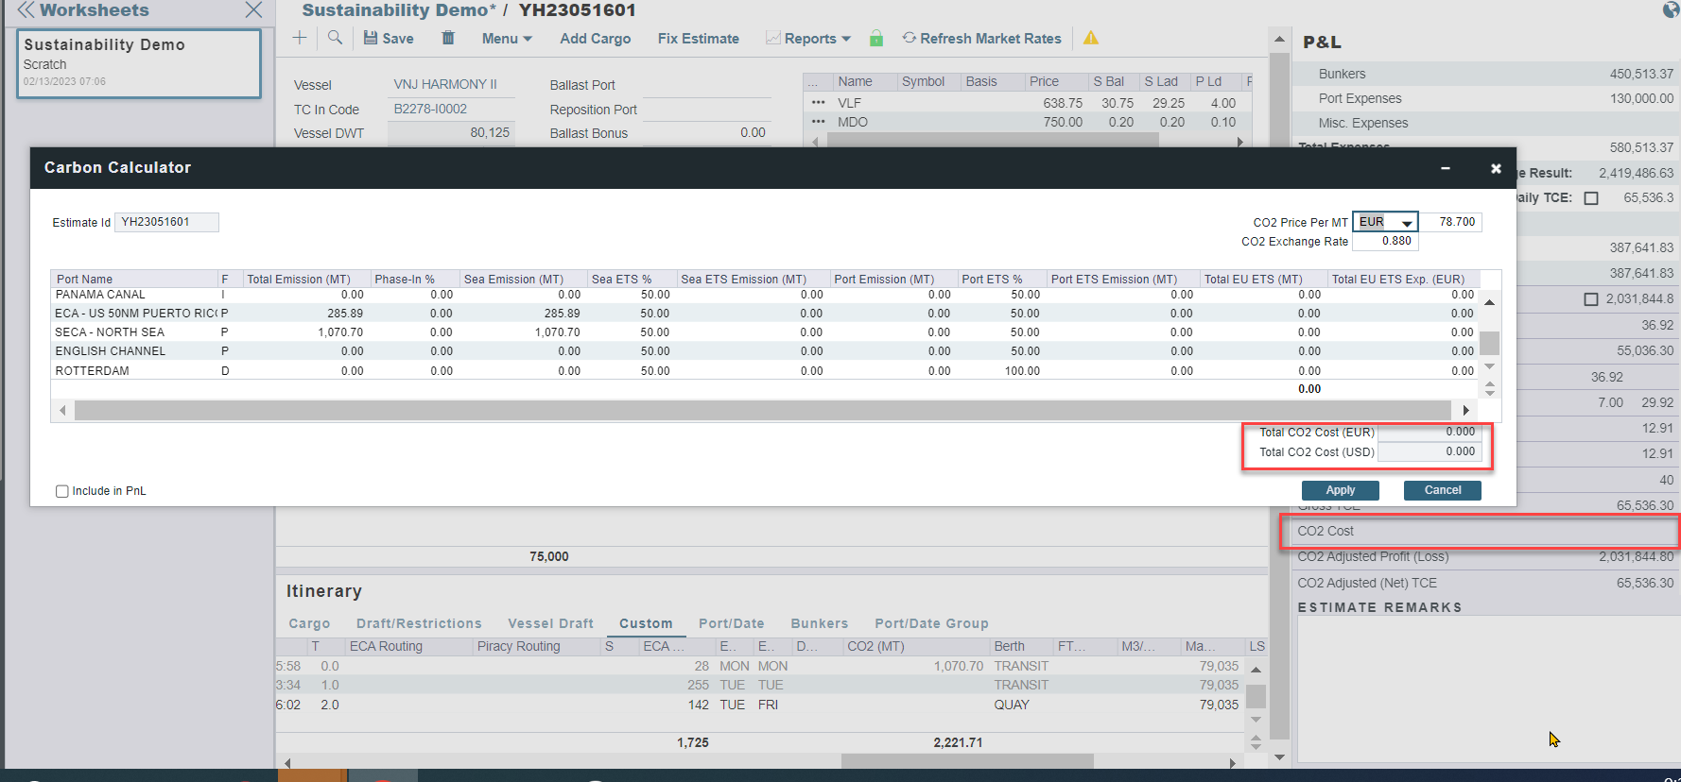Screen dimensions: 1681x782
Task: Click the yellow warning triangle icon
Action: [1091, 38]
